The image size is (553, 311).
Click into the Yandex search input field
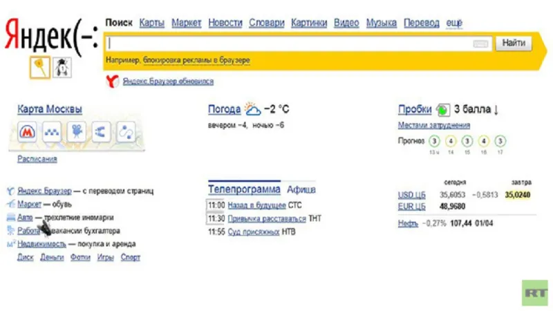click(290, 44)
